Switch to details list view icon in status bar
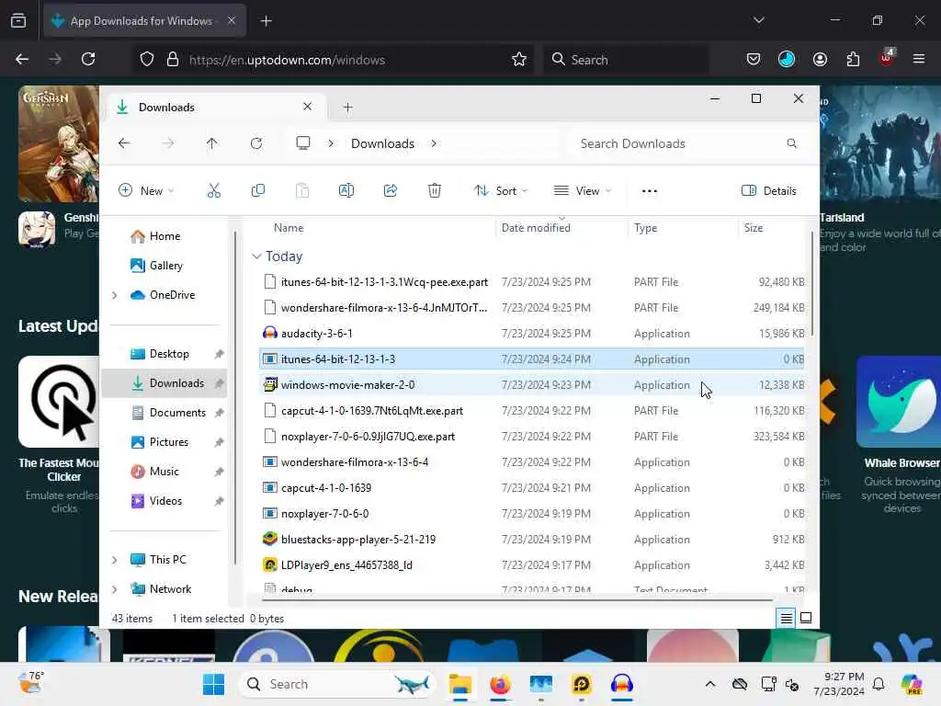 [787, 618]
